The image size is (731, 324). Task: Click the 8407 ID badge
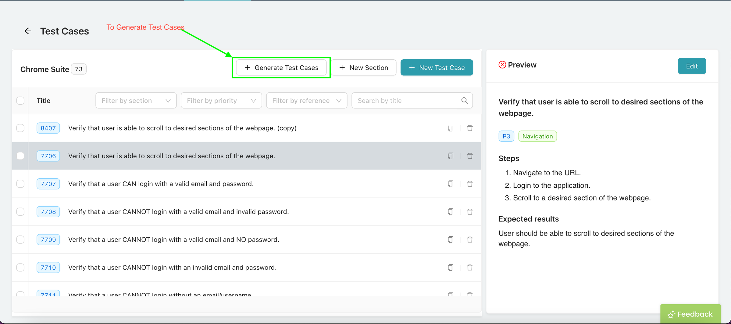[48, 128]
